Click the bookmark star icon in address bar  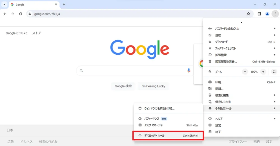click(x=248, y=14)
